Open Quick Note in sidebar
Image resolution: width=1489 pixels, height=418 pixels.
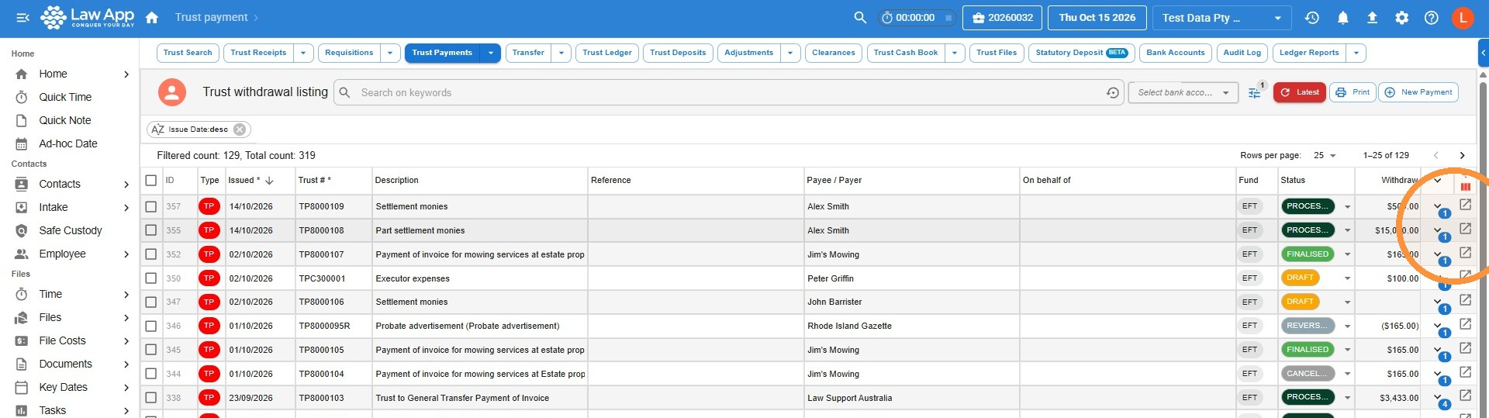[x=65, y=120]
